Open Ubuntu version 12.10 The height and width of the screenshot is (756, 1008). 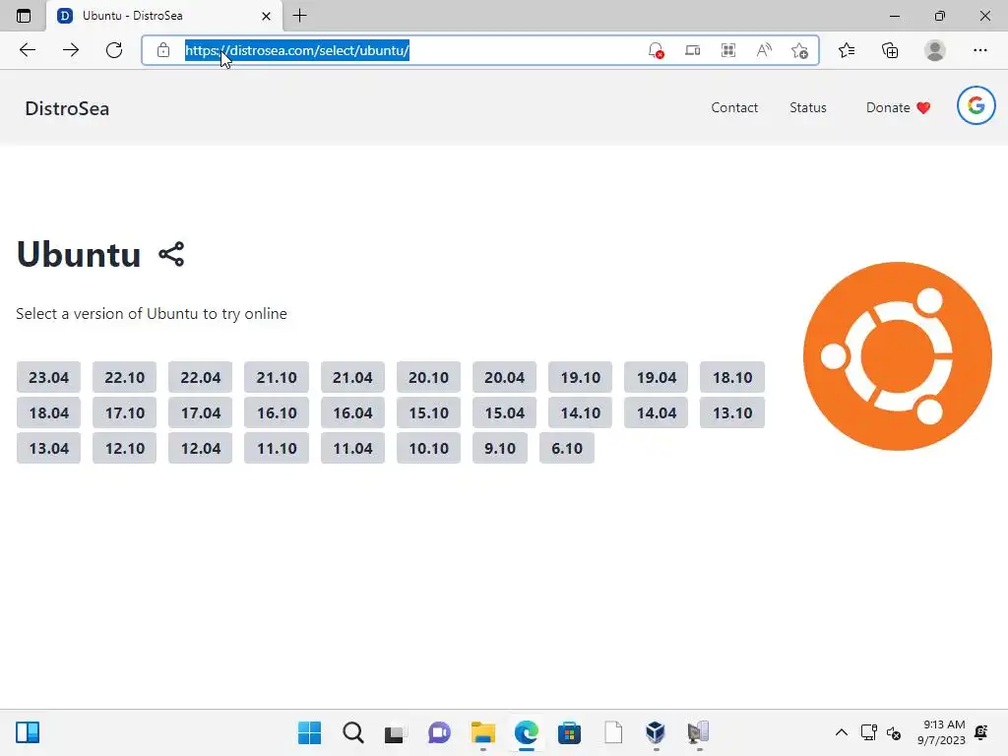(125, 448)
